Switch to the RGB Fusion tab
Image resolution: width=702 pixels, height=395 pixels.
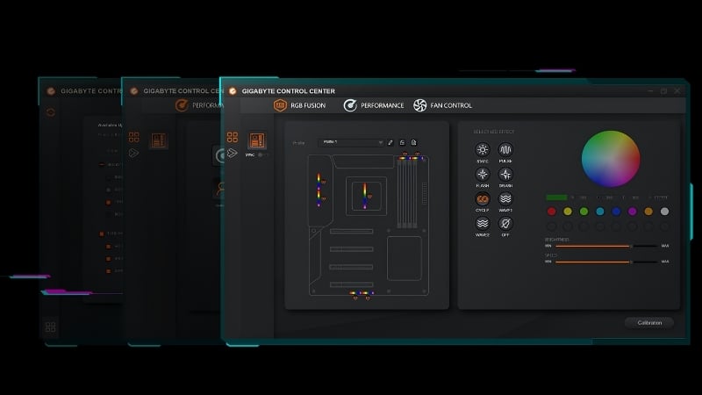coord(299,105)
